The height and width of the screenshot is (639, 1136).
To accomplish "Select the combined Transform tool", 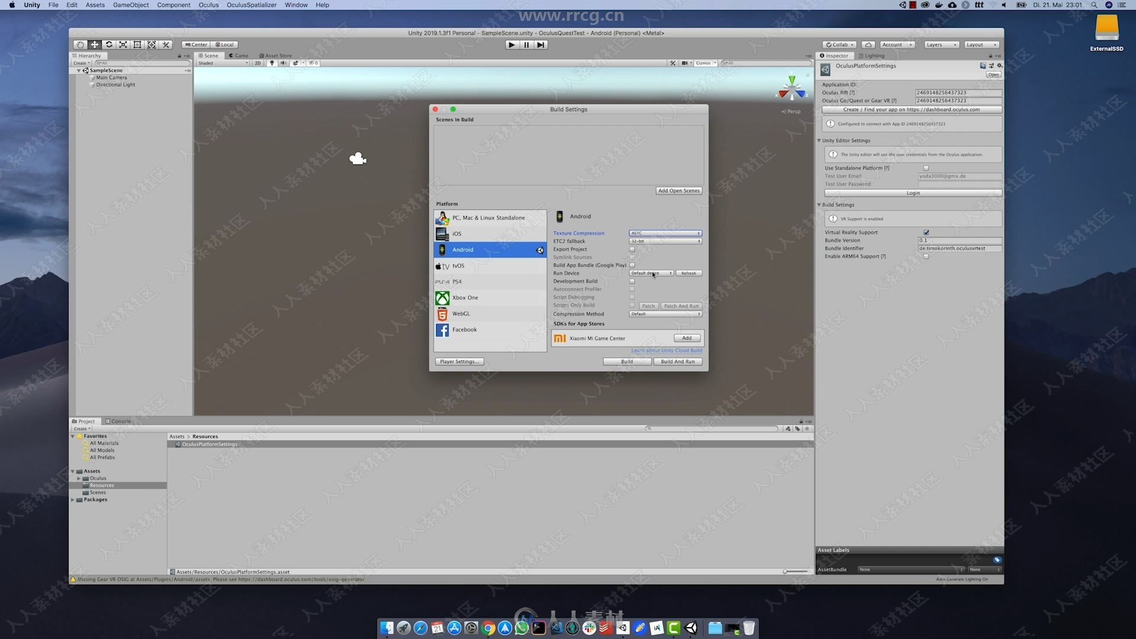I will tap(151, 44).
